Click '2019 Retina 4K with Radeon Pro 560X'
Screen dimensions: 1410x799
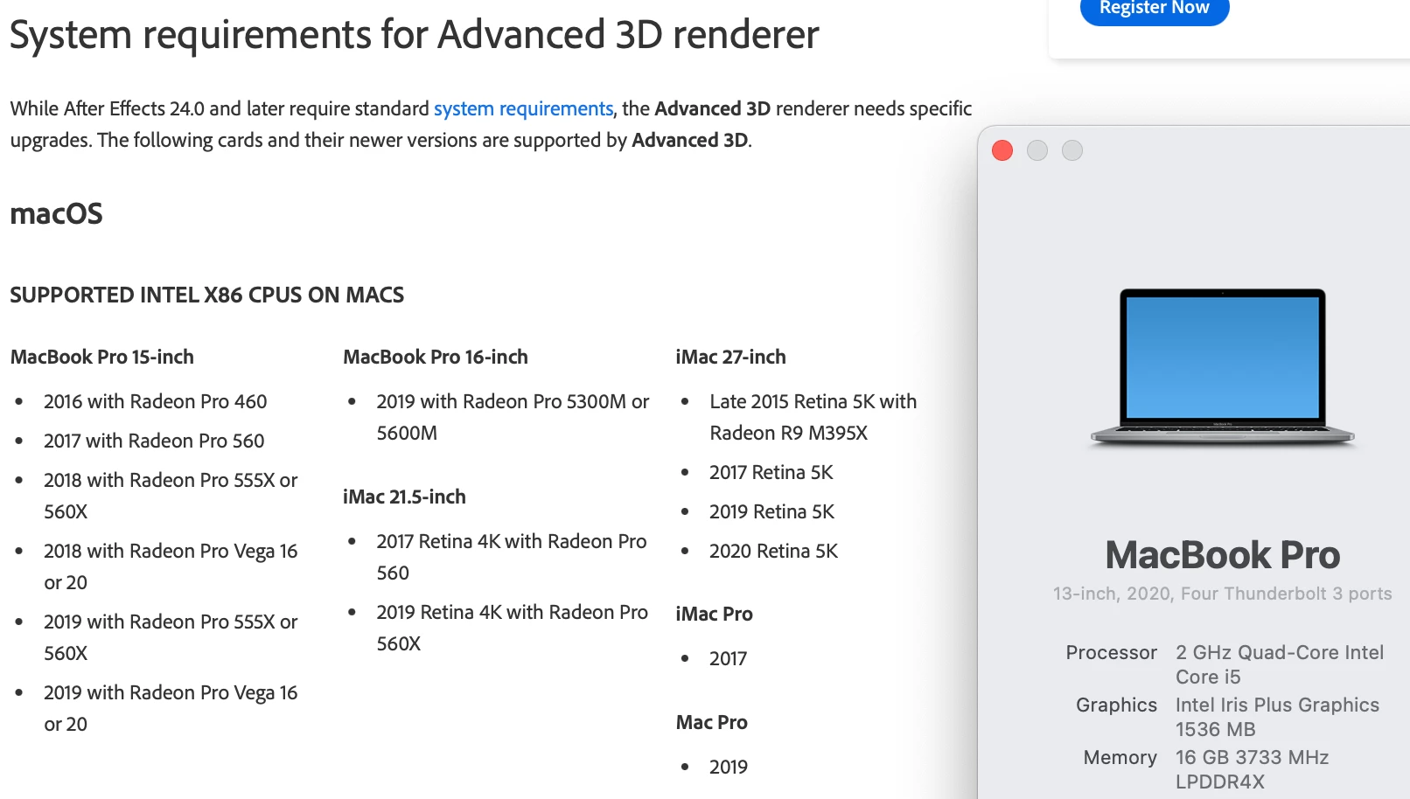(512, 628)
